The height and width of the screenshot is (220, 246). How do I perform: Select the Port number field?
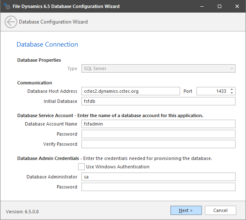(x=213, y=91)
